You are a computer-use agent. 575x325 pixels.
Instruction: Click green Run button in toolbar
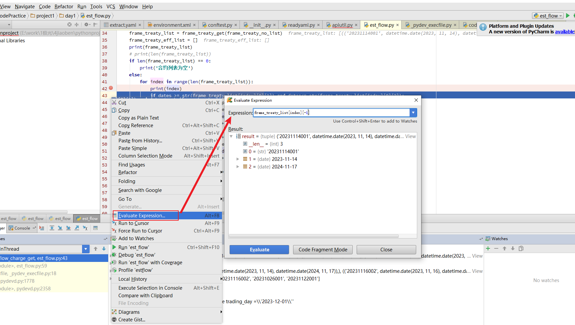pos(568,16)
